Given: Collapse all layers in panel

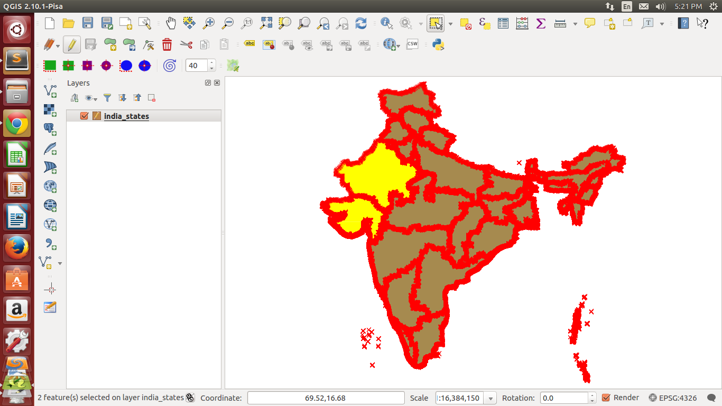Looking at the screenshot, I should pyautogui.click(x=137, y=98).
